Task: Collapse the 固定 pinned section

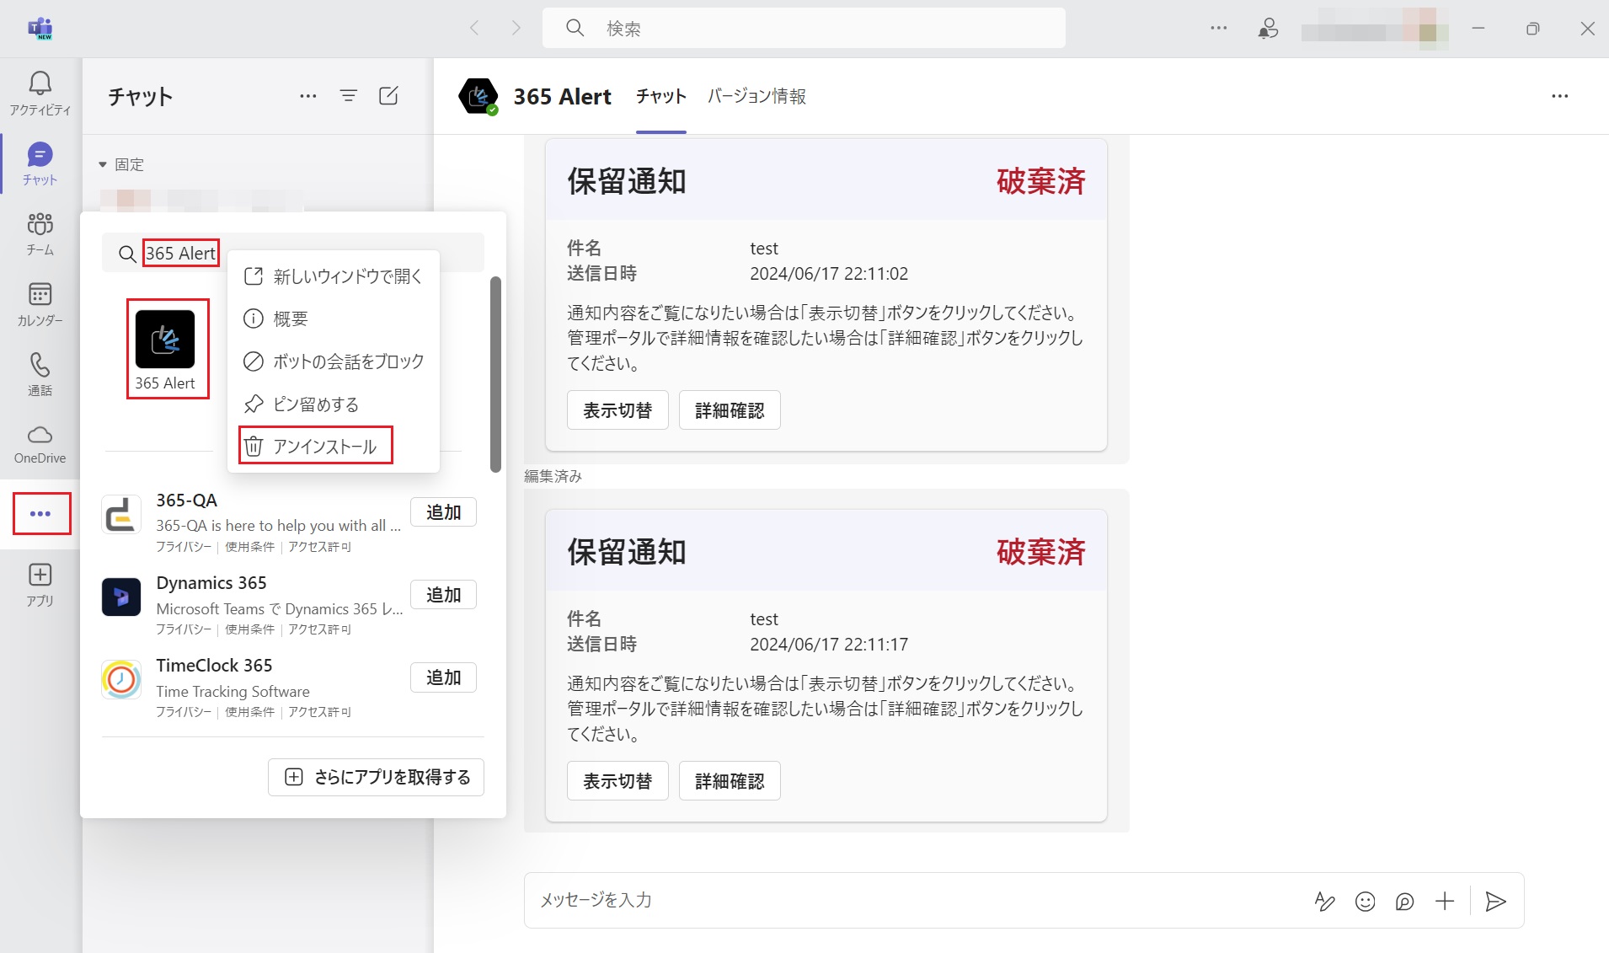Action: (104, 164)
